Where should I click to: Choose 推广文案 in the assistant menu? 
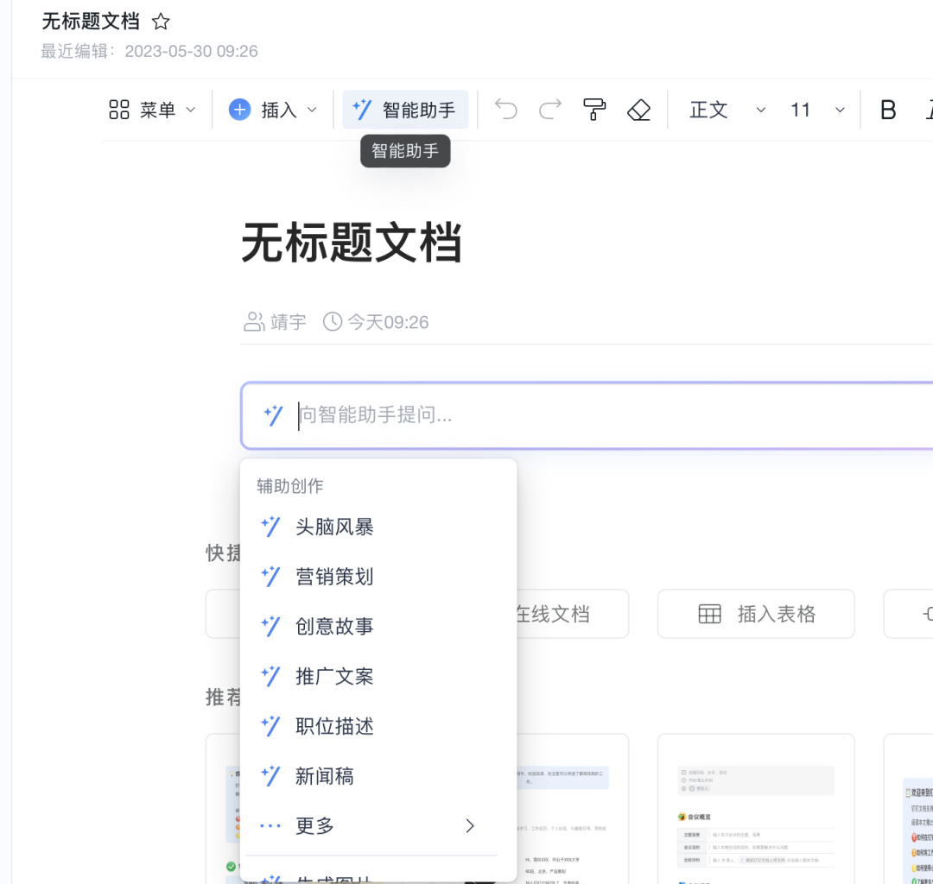pyautogui.click(x=378, y=676)
